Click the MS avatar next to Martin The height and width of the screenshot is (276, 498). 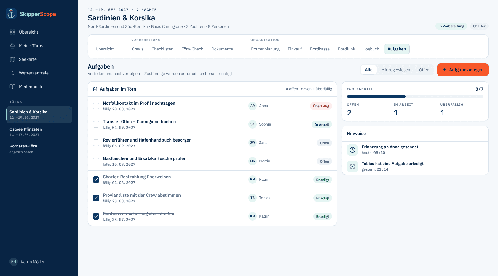253,161
